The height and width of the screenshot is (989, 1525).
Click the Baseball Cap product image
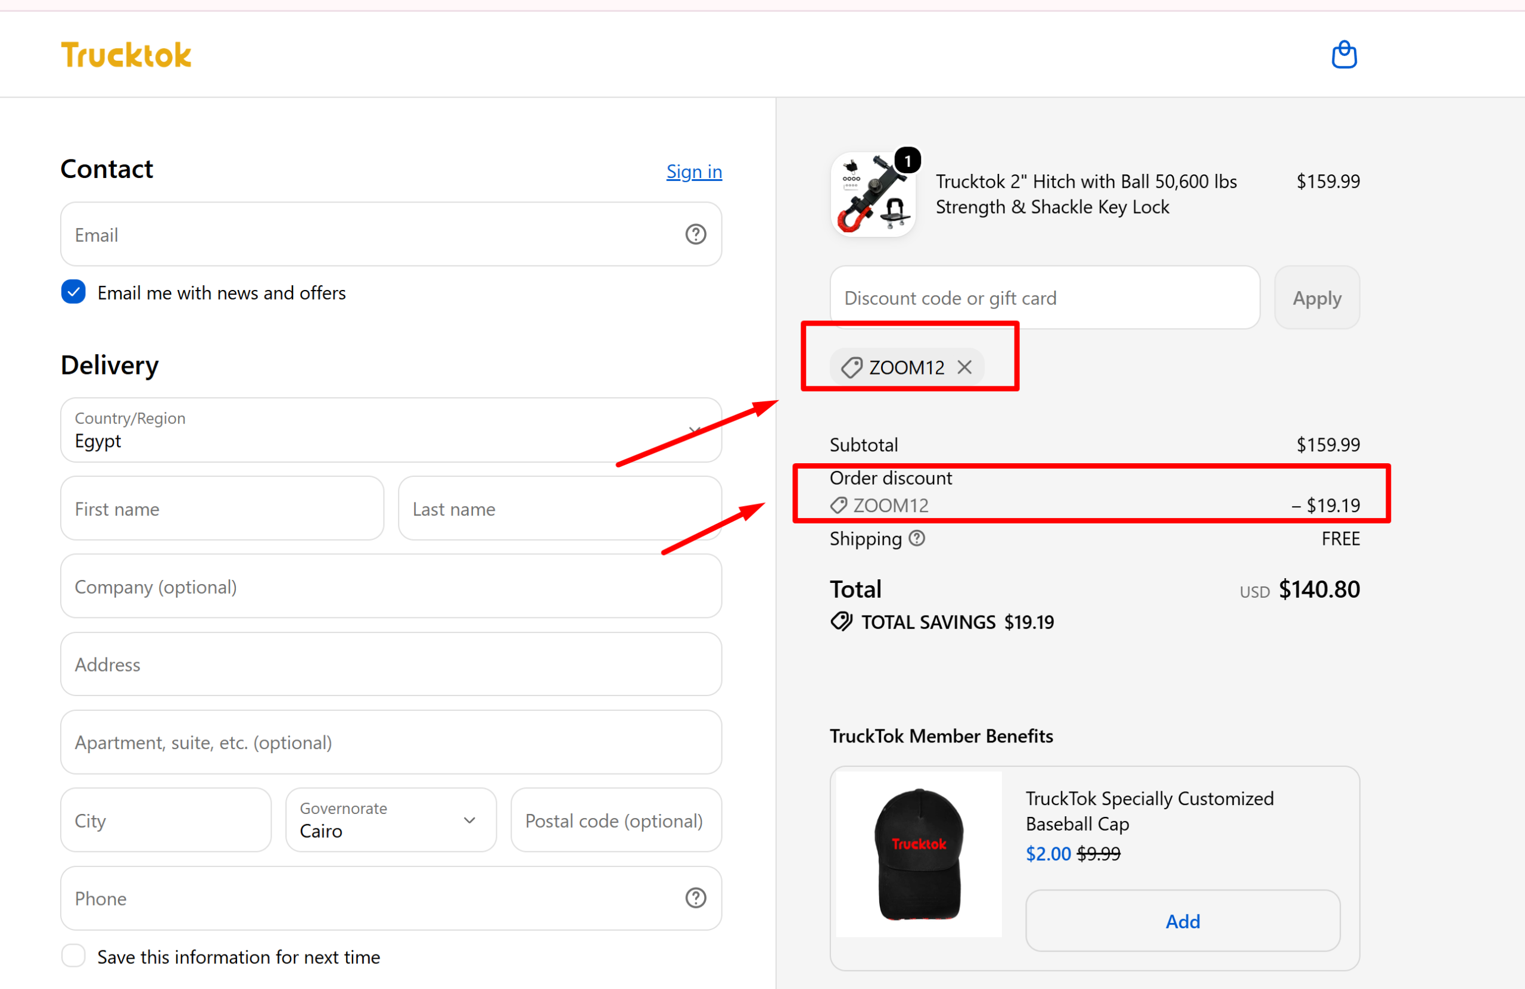[919, 854]
